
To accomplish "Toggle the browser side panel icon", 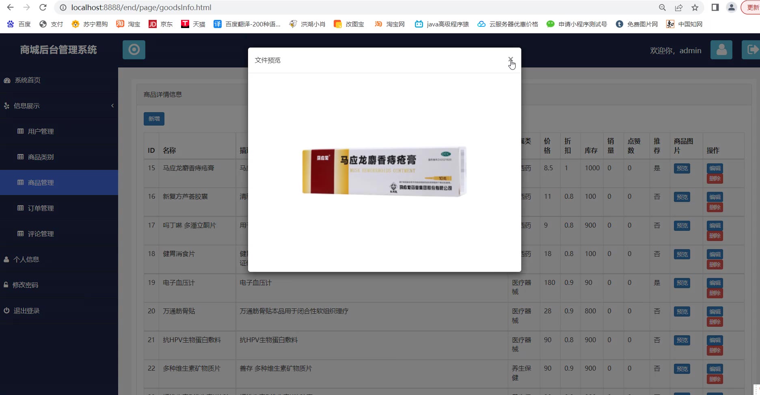I will tap(715, 7).
